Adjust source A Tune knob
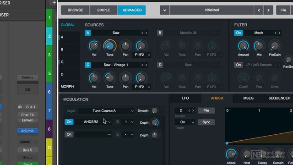293x165 pixels. tap(110, 46)
